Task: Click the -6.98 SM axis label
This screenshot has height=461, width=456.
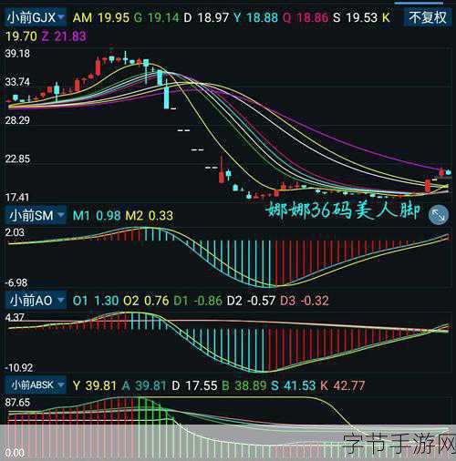Action: pyautogui.click(x=16, y=282)
